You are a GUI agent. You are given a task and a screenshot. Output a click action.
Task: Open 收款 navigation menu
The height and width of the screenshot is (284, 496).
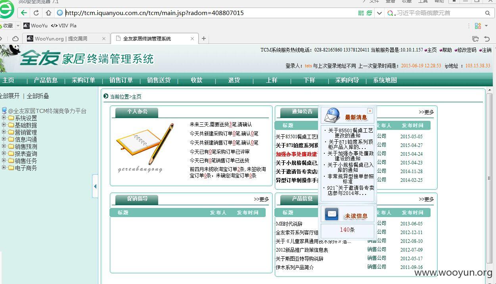(x=196, y=80)
